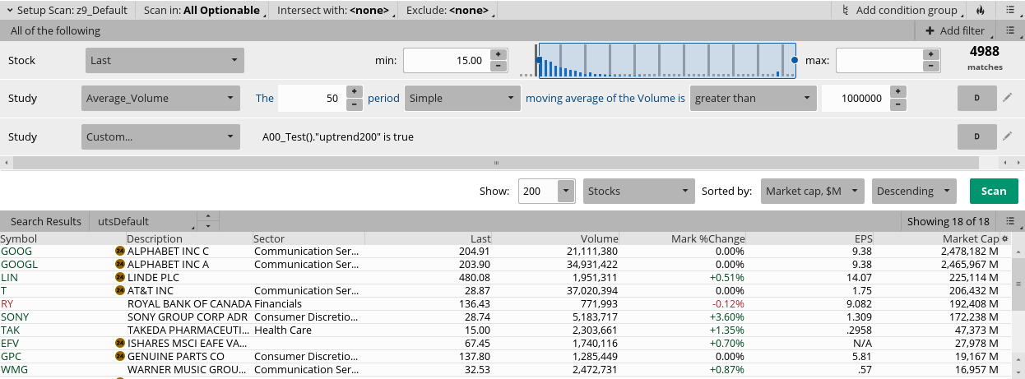1025x379 pixels.
Task: Click the 24-hour badge next to GENUINE PARTS CO
Action: coord(120,356)
